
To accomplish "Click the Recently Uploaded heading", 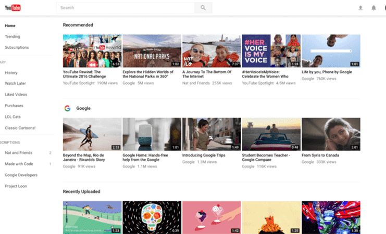I will coord(81,191).
